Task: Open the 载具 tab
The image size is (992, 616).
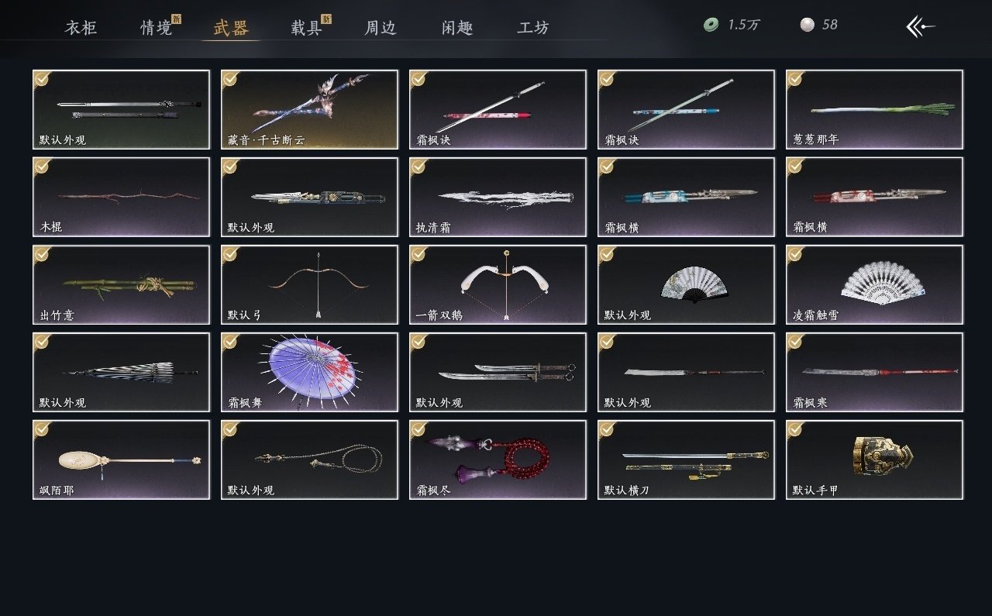Action: pos(307,28)
